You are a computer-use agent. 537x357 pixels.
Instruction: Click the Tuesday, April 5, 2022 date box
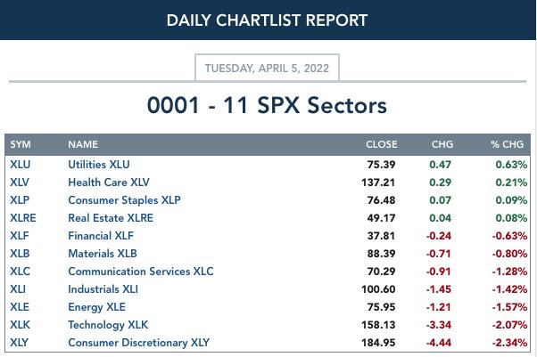point(267,68)
